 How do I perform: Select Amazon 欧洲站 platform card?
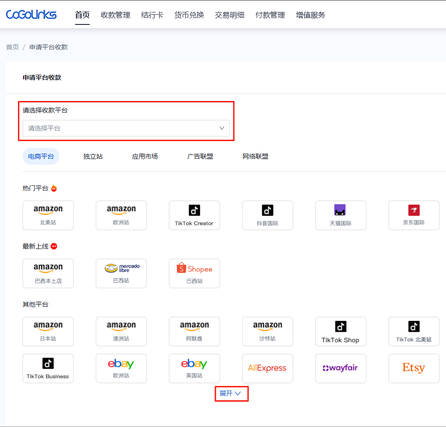[x=121, y=215]
